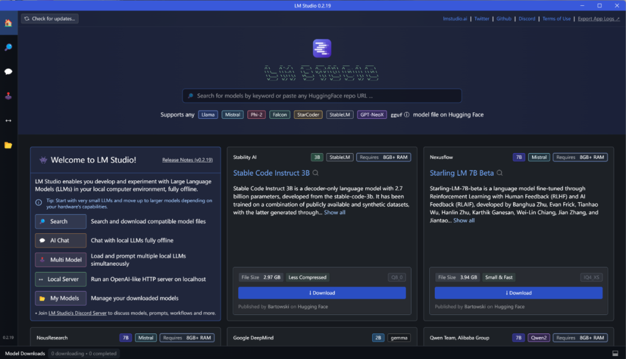
Task: Select the StableLM tag under search bar
Action: (x=339, y=115)
